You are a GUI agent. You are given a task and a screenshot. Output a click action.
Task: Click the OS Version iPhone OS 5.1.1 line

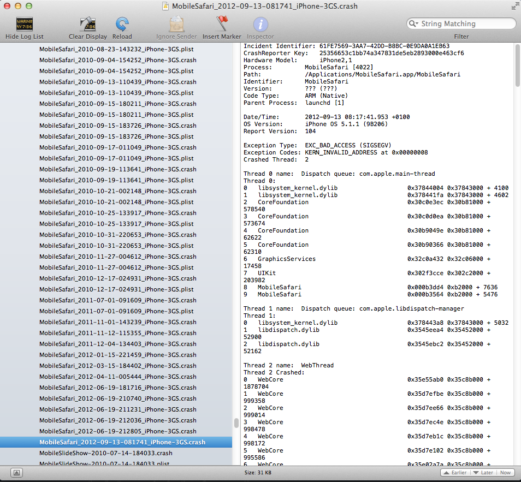[x=315, y=124]
